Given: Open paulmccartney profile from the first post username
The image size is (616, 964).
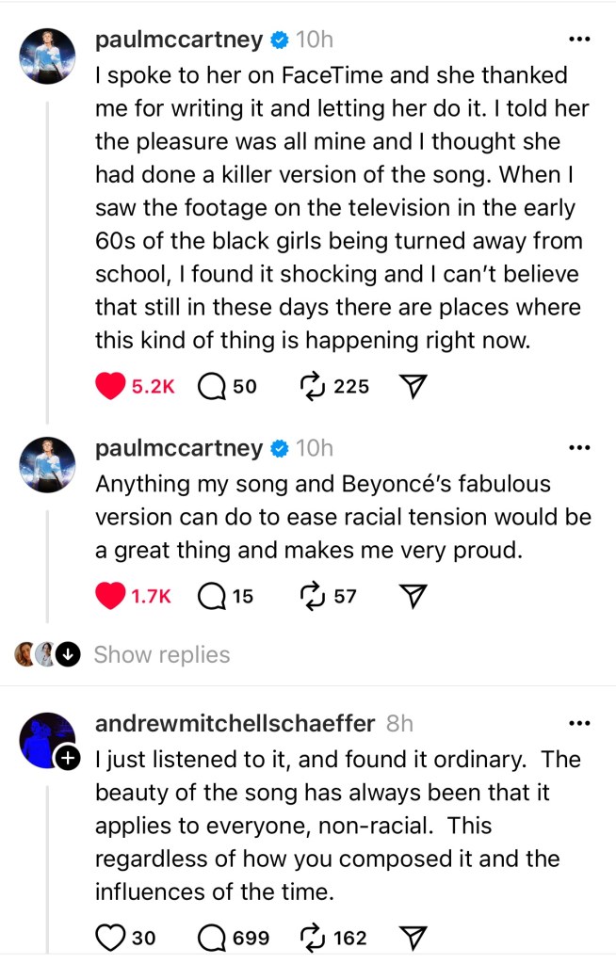Looking at the screenshot, I should [179, 40].
